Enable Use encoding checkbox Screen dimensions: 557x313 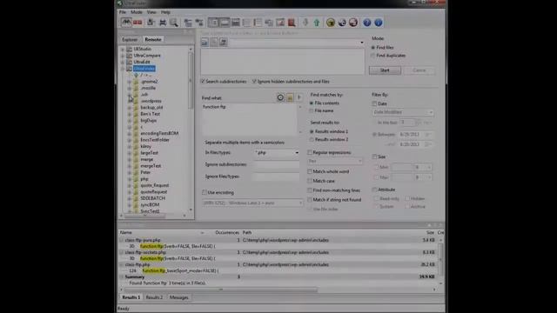tap(205, 192)
